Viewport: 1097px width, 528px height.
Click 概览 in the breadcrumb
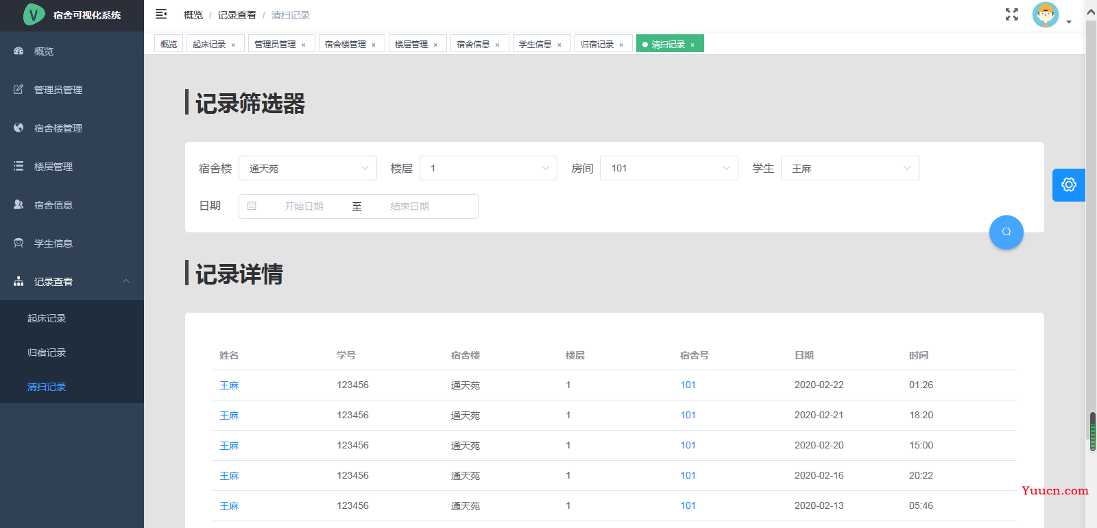tap(193, 15)
